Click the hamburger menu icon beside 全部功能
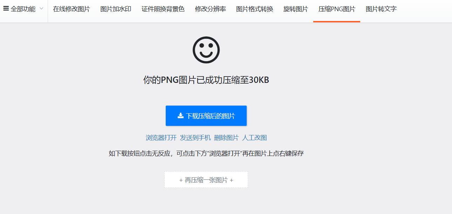This screenshot has width=452, height=214. 6,9
